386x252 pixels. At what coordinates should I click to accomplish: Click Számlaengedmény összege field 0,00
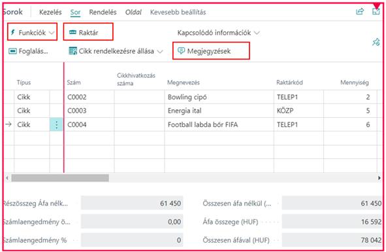pyautogui.click(x=132, y=222)
